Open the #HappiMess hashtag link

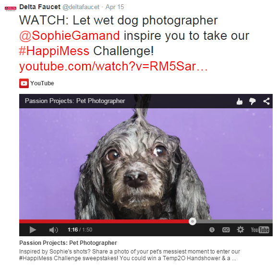tap(54, 51)
